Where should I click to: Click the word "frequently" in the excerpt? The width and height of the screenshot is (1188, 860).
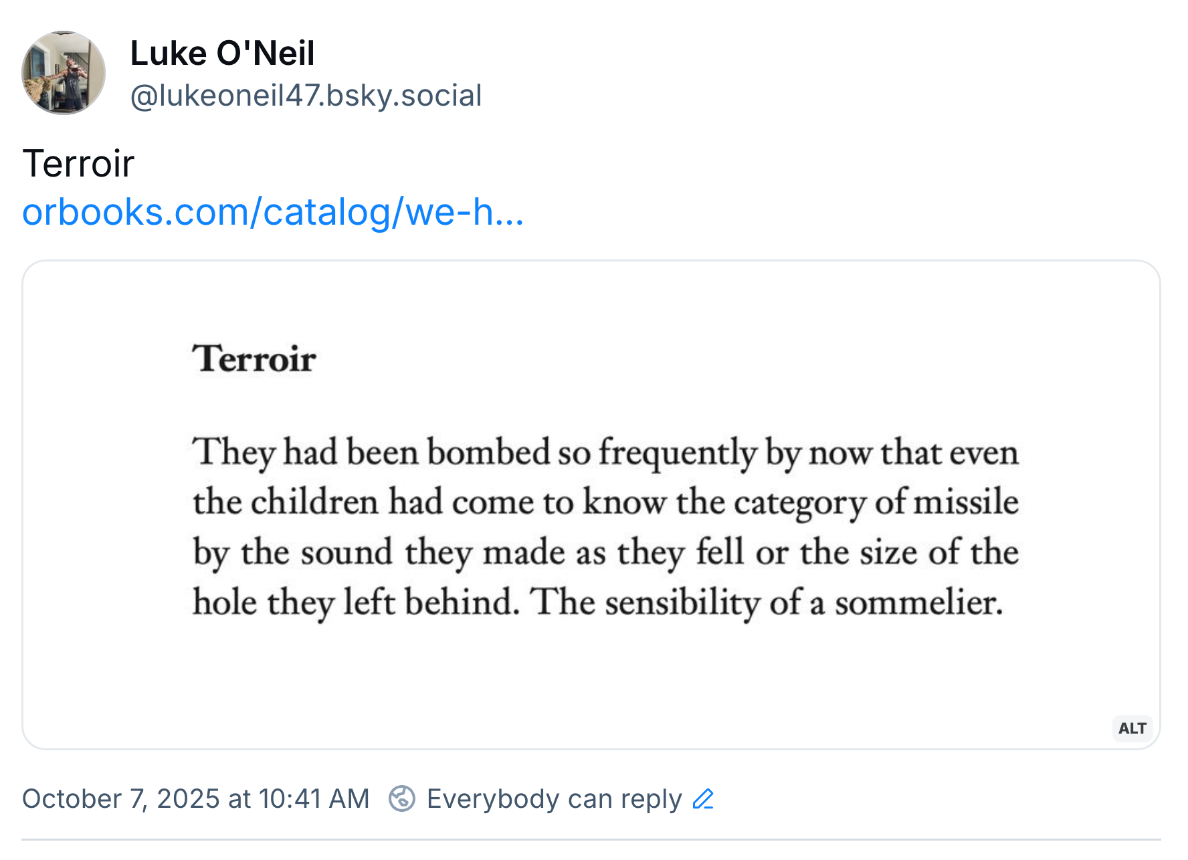[x=677, y=453]
